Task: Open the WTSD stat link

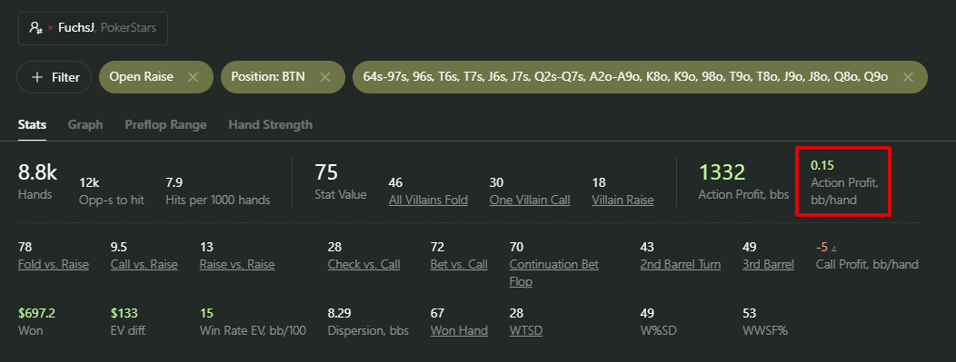Action: tap(526, 330)
